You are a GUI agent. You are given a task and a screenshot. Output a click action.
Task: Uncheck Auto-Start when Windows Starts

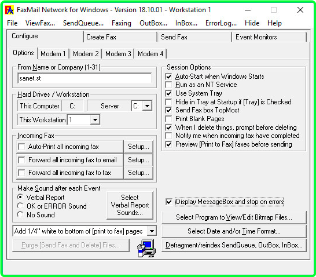click(x=168, y=76)
